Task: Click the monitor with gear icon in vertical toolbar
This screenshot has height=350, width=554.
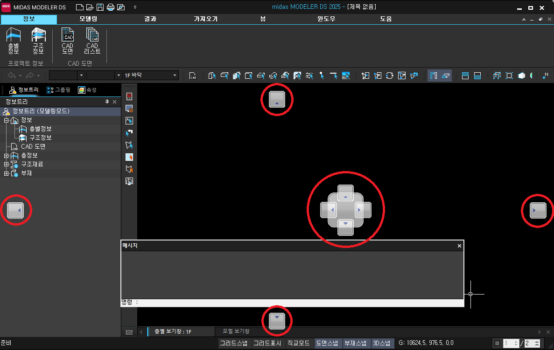Action: (x=129, y=109)
